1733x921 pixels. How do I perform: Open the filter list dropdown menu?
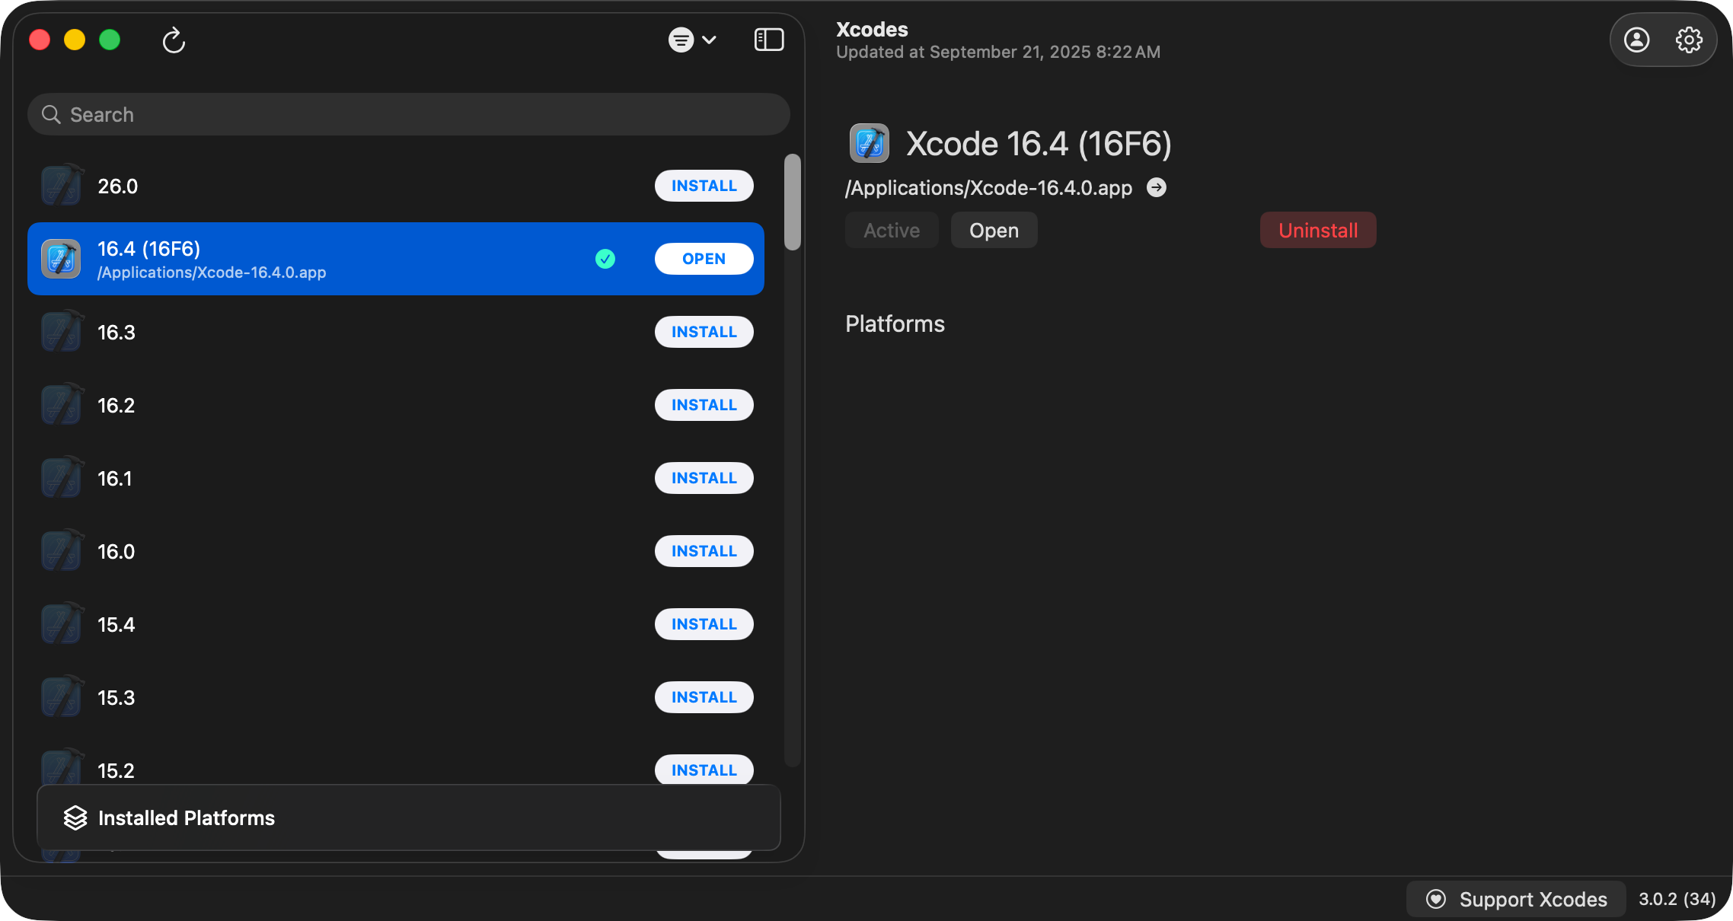pyautogui.click(x=692, y=40)
